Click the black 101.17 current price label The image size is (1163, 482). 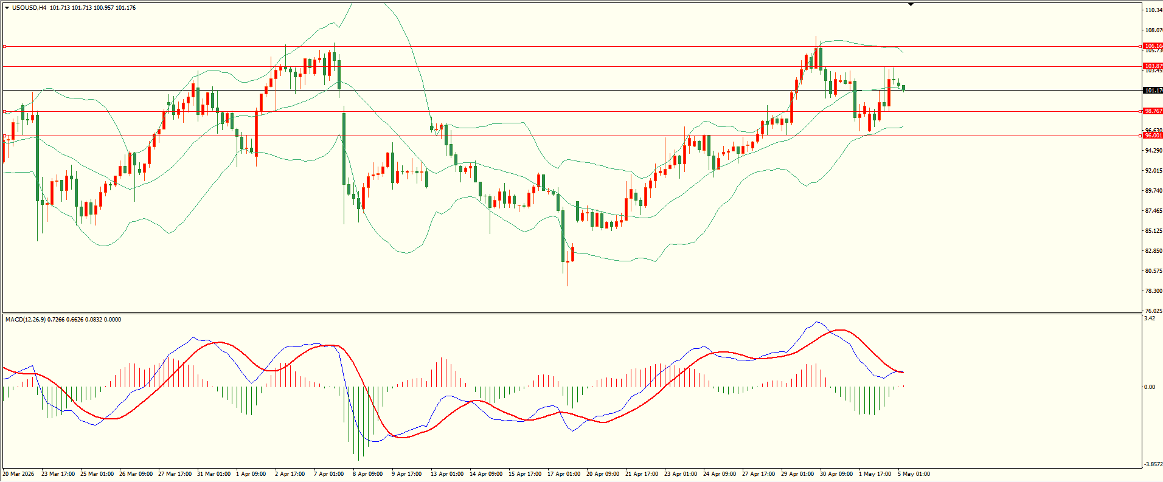click(x=1153, y=91)
